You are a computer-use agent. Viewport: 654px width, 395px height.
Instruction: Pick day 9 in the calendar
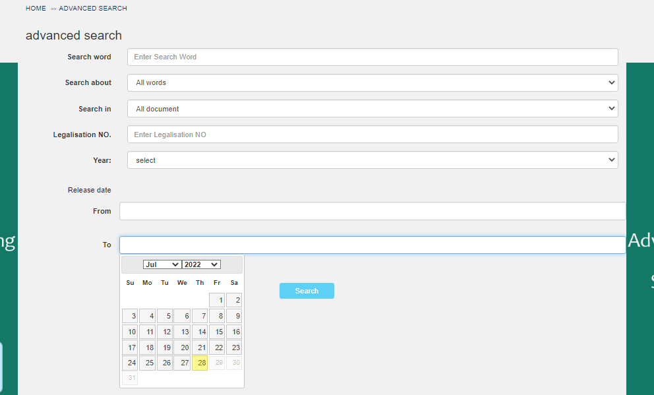coord(234,316)
